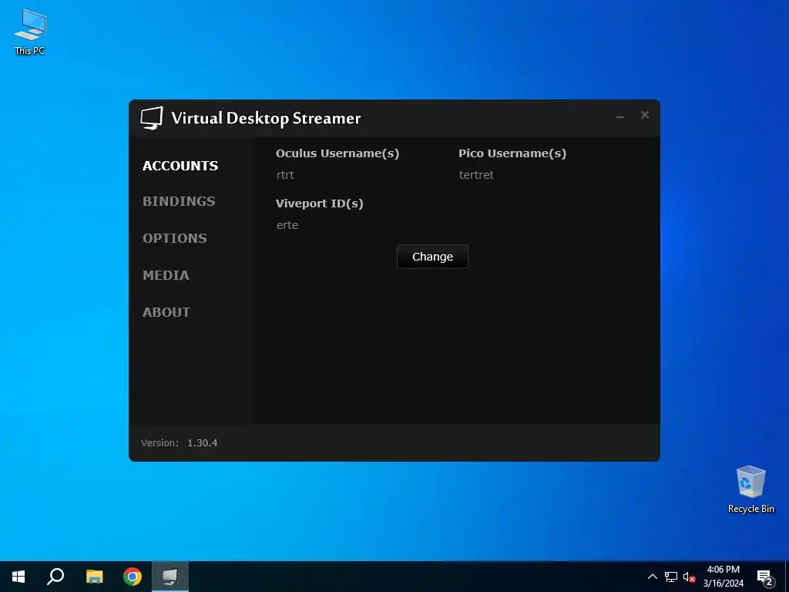Viewport: 789px width, 592px height.
Task: Go to the MEDIA section
Action: tap(166, 275)
